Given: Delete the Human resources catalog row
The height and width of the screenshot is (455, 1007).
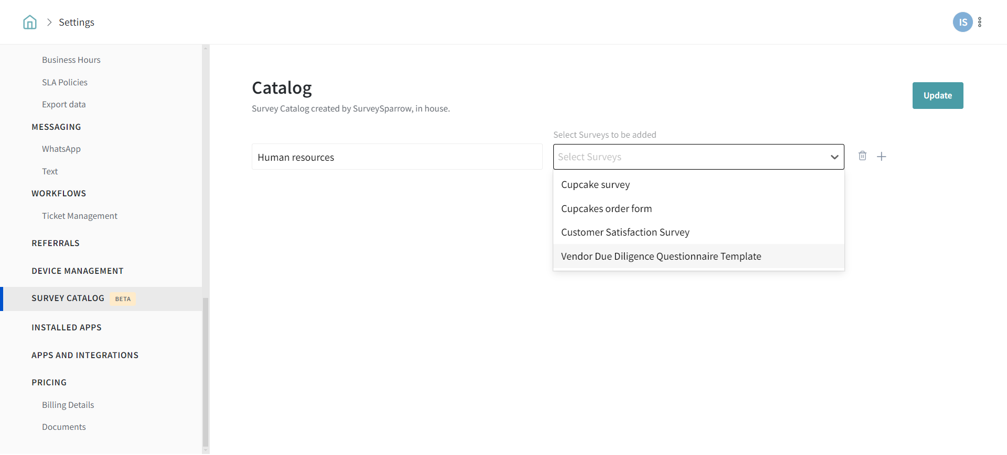Looking at the screenshot, I should pyautogui.click(x=862, y=156).
